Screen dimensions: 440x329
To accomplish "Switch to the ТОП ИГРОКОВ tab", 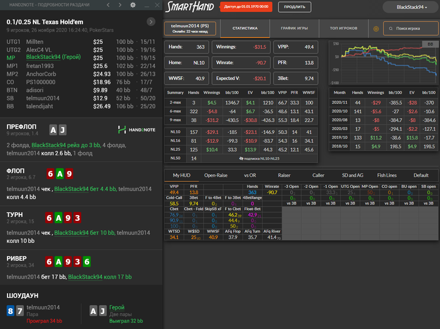I will [x=343, y=28].
